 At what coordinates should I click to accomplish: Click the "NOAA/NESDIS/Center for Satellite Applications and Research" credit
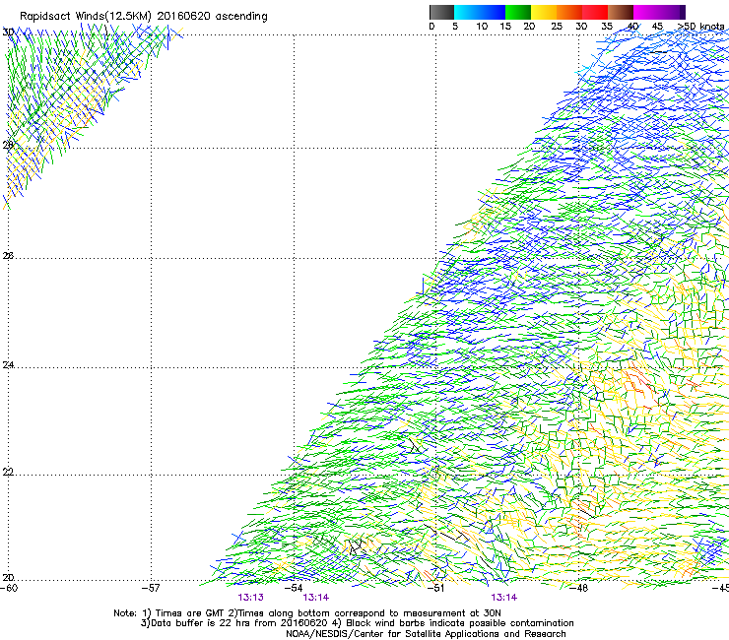click(x=426, y=634)
